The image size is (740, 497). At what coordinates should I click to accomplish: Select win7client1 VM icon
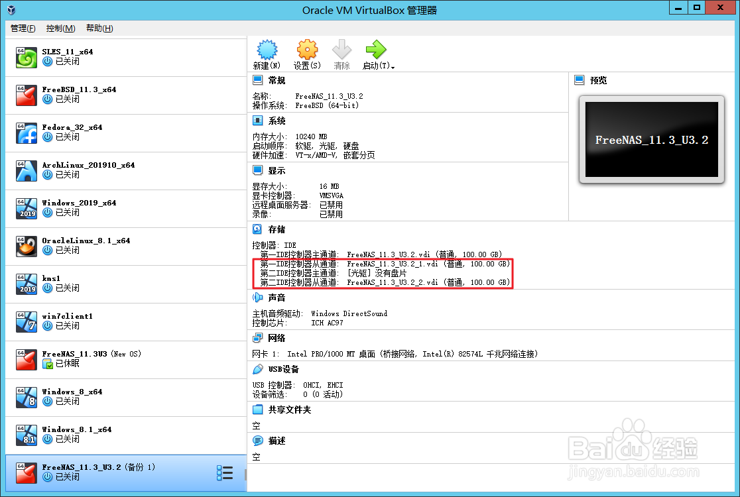coord(27,321)
